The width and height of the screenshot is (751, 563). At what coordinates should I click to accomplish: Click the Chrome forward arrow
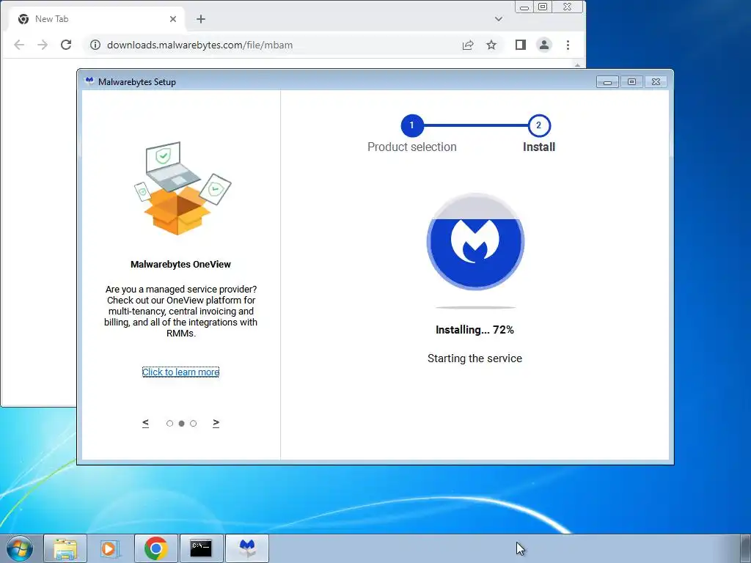point(43,45)
